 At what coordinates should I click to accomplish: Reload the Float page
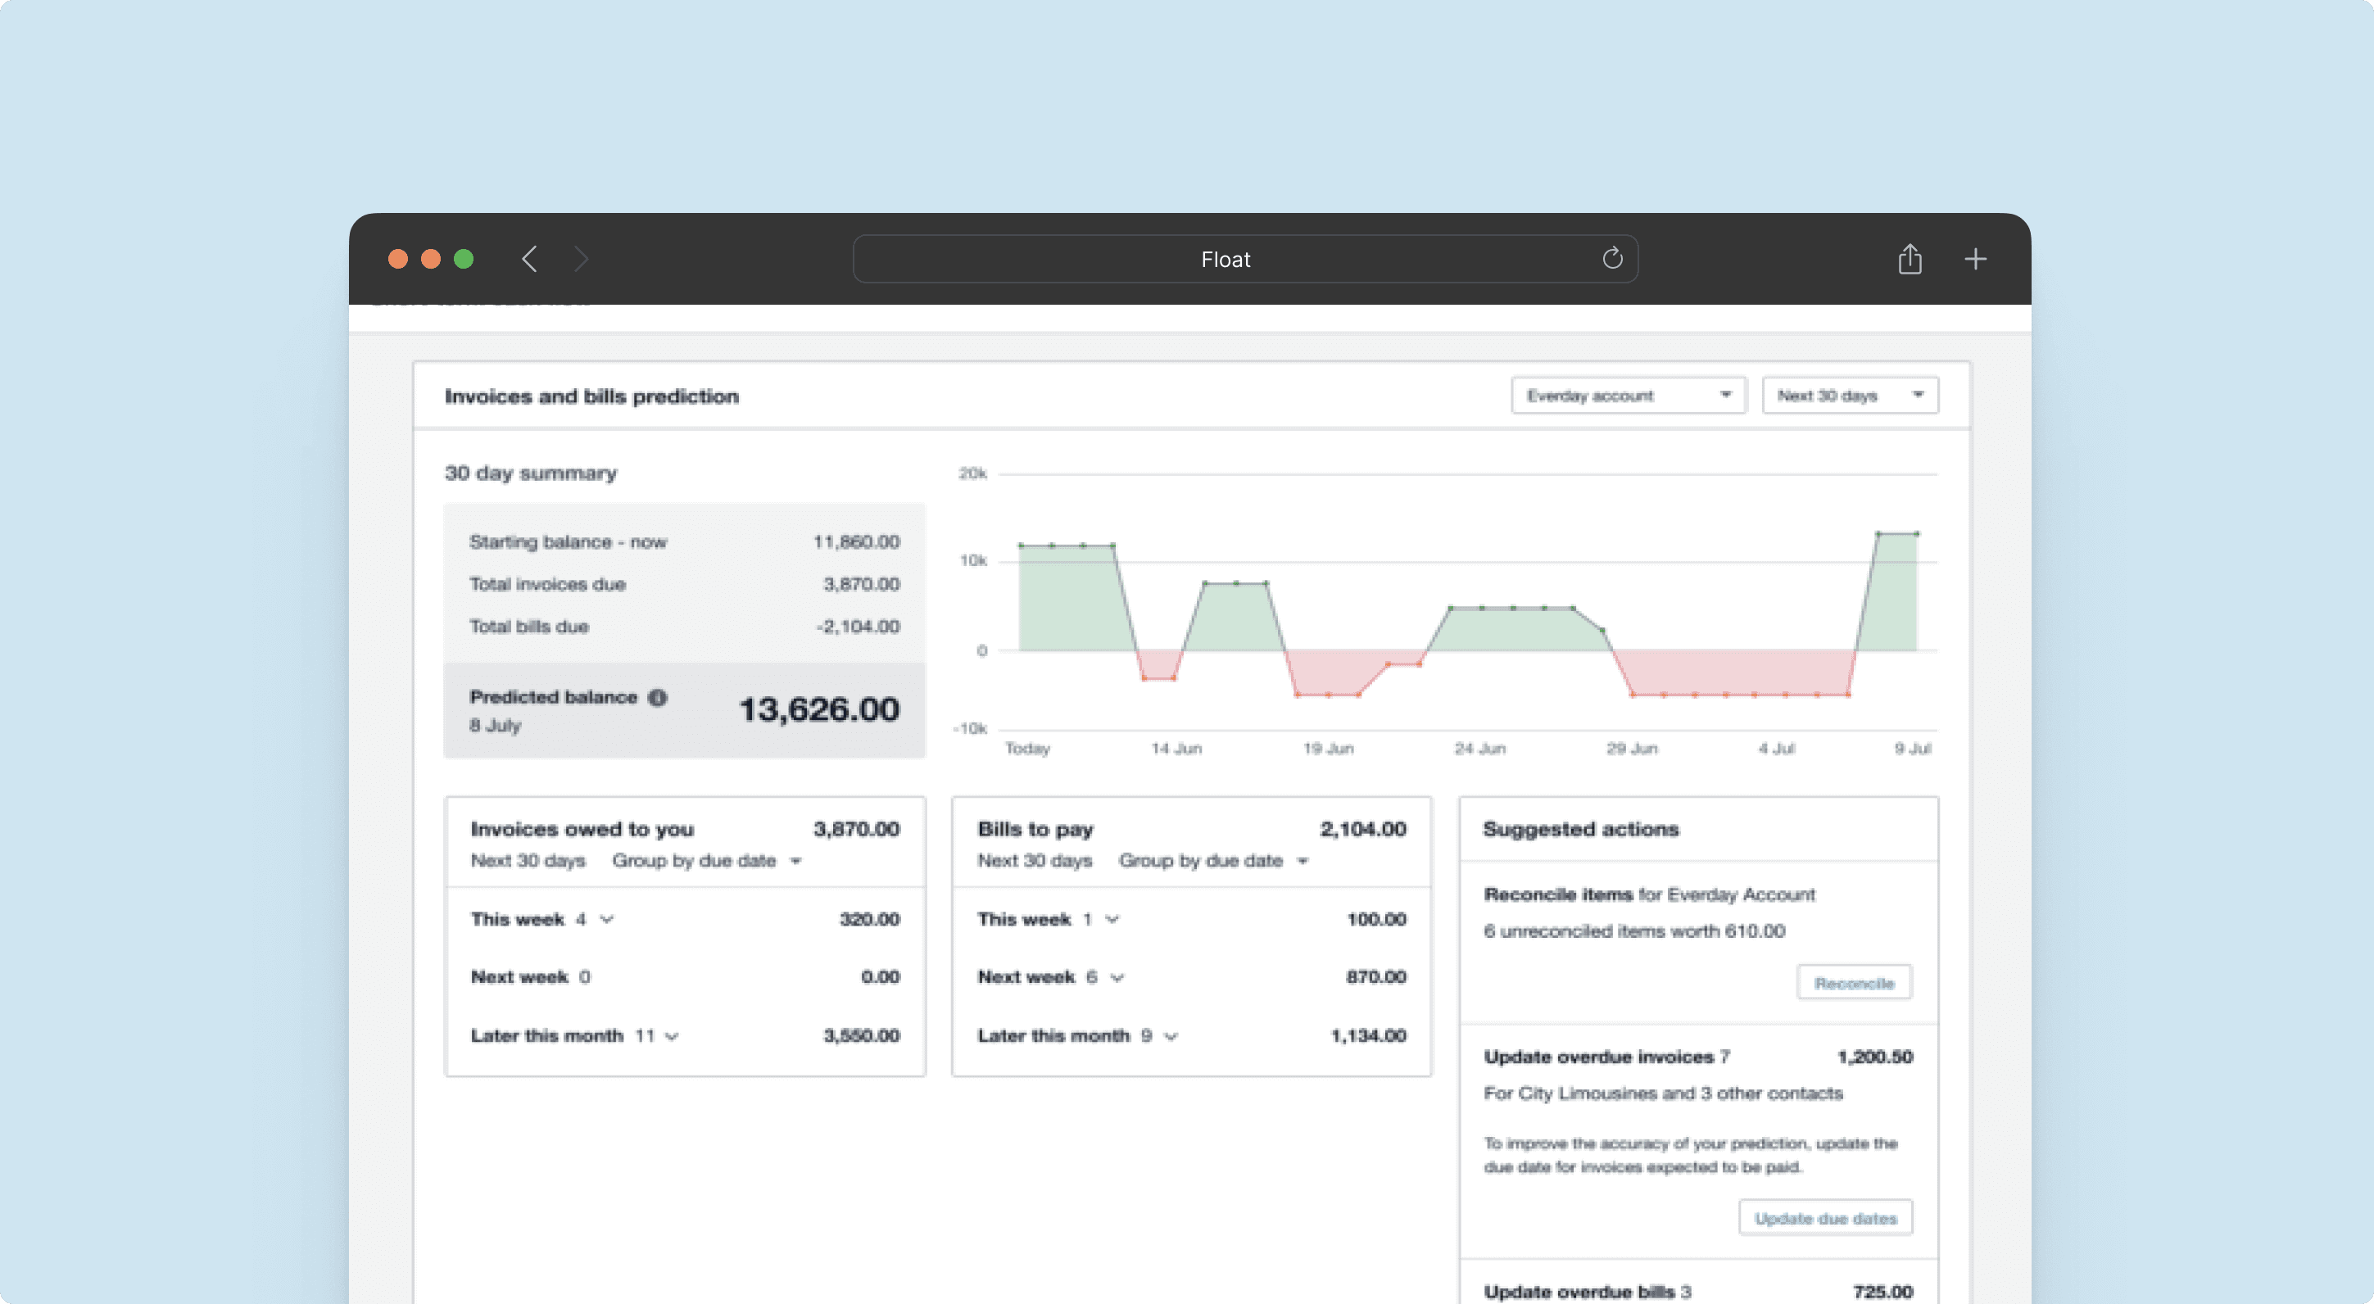[1612, 259]
